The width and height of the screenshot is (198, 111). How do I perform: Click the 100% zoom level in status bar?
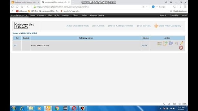(184, 104)
